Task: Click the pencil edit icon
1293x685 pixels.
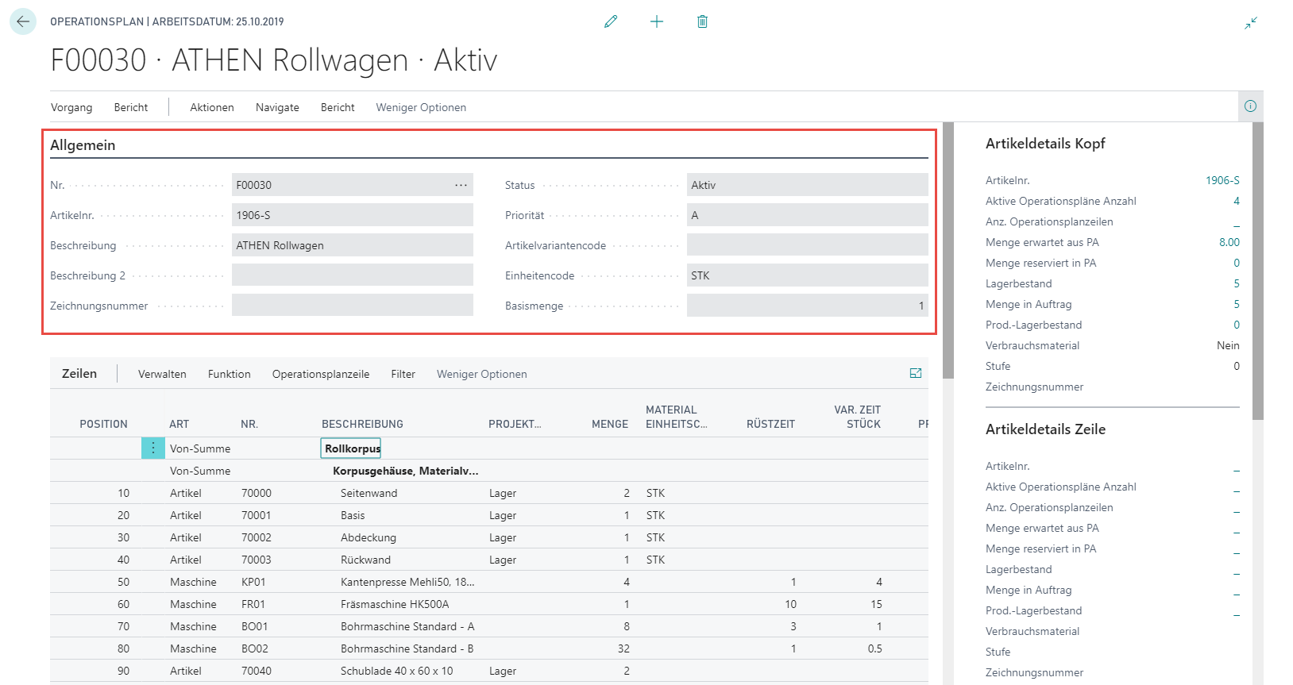Action: click(611, 21)
